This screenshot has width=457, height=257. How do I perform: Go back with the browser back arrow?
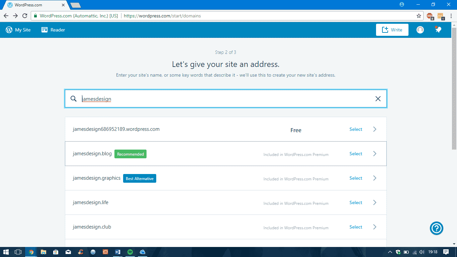click(6, 16)
